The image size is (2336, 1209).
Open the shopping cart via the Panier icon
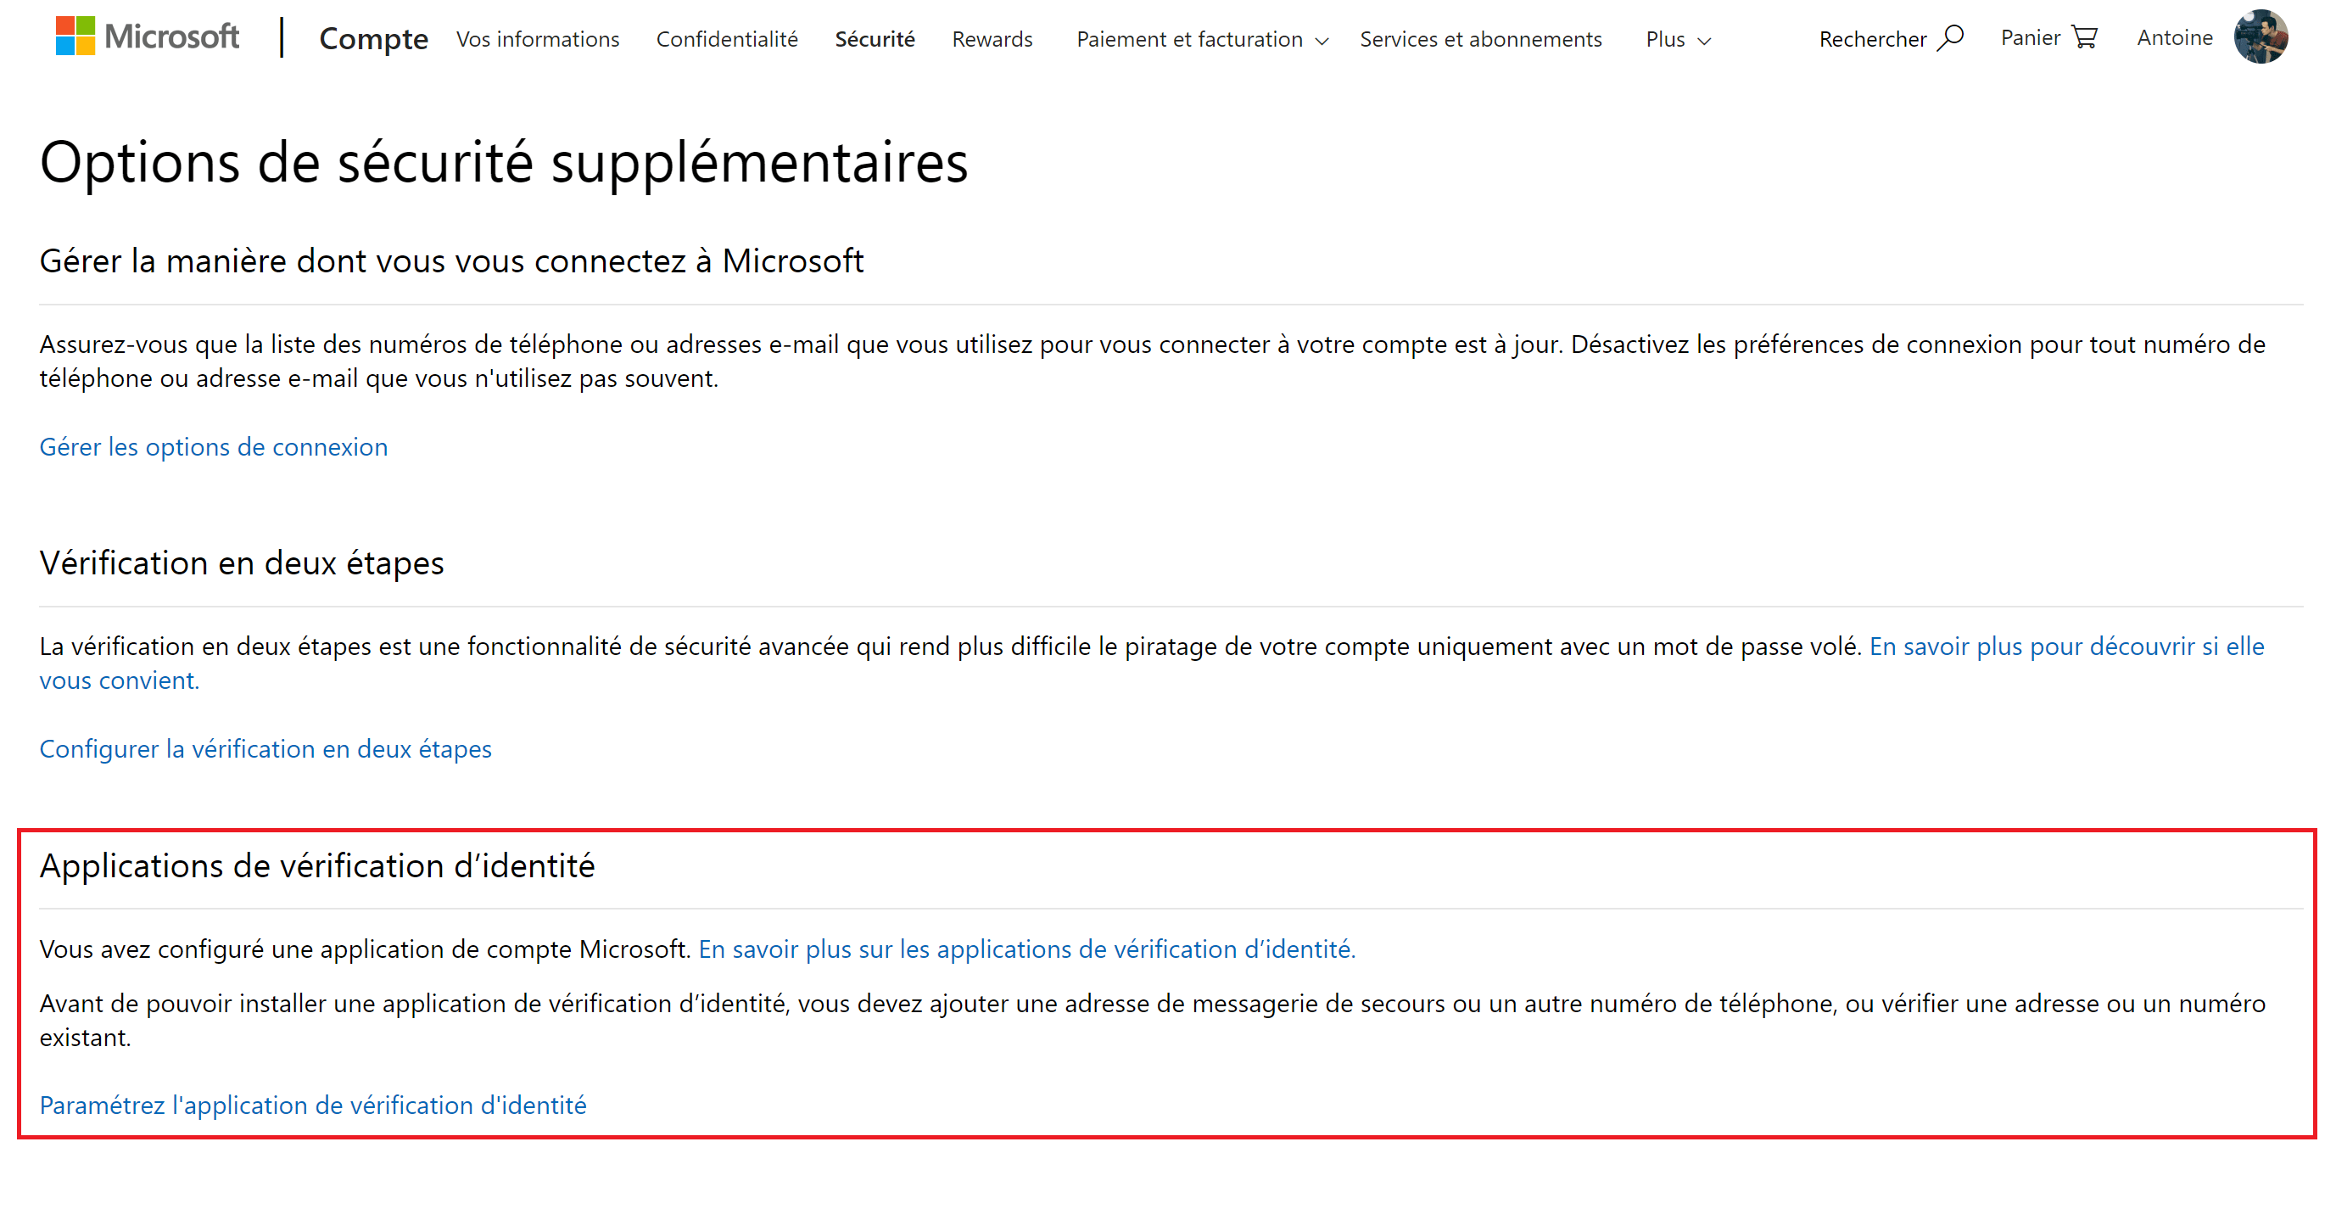point(2087,36)
